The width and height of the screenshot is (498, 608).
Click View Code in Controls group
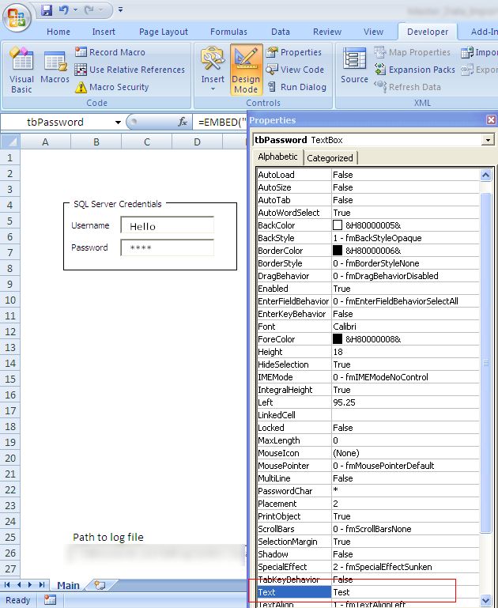point(295,70)
